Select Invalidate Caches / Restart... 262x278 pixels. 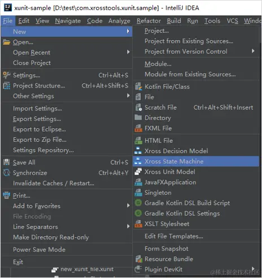click(x=67, y=183)
